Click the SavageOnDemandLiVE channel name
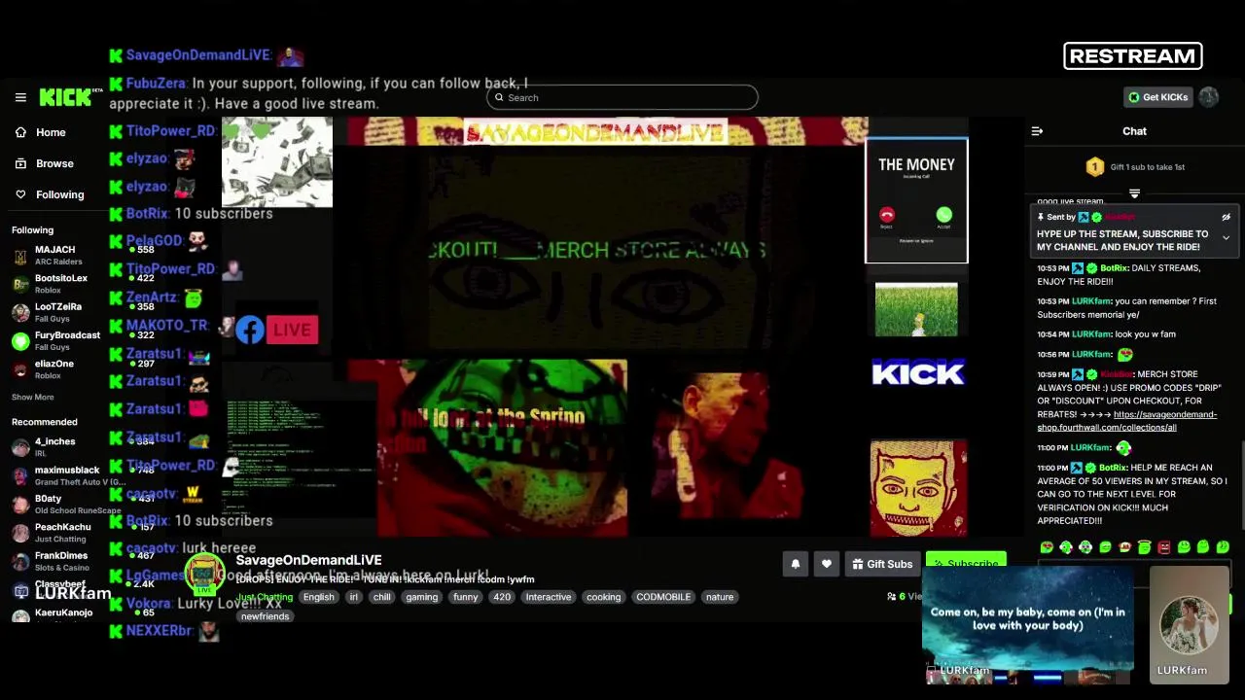Image resolution: width=1245 pixels, height=700 pixels. (308, 560)
